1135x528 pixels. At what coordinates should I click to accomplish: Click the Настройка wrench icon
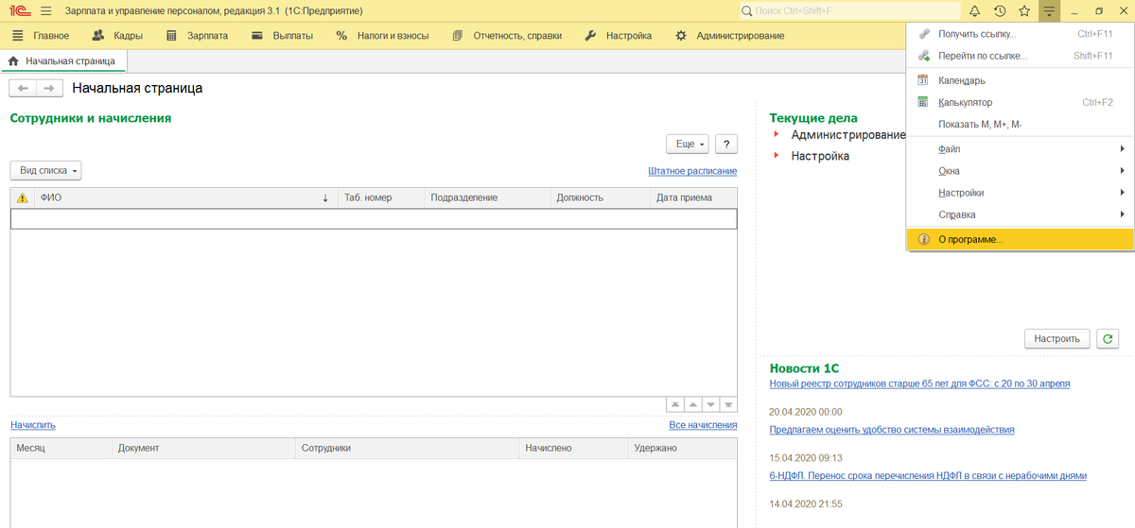click(590, 36)
